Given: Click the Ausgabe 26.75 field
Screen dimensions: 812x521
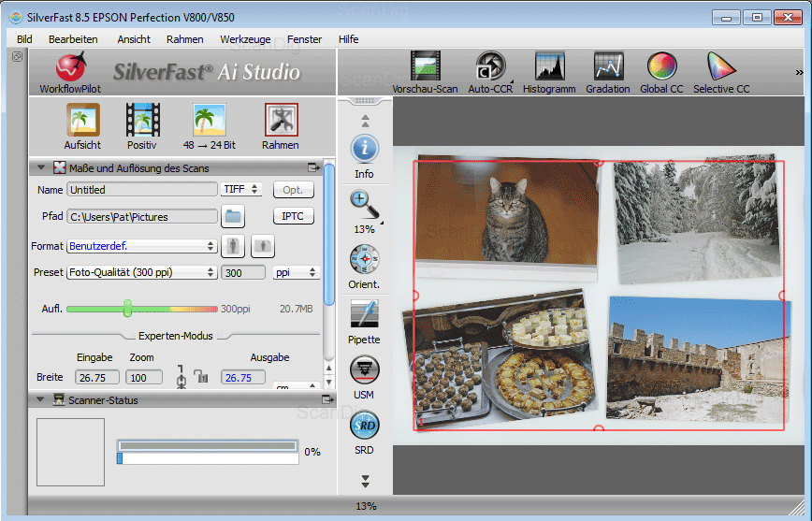Looking at the screenshot, I should pyautogui.click(x=243, y=378).
